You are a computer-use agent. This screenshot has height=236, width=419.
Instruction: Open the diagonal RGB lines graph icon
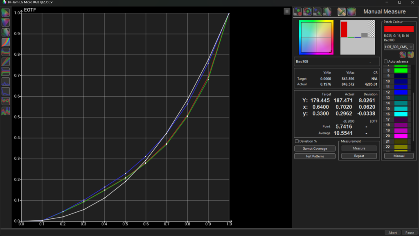point(6,62)
